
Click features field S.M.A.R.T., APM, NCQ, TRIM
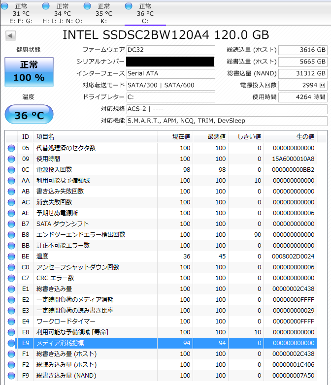tap(227, 121)
